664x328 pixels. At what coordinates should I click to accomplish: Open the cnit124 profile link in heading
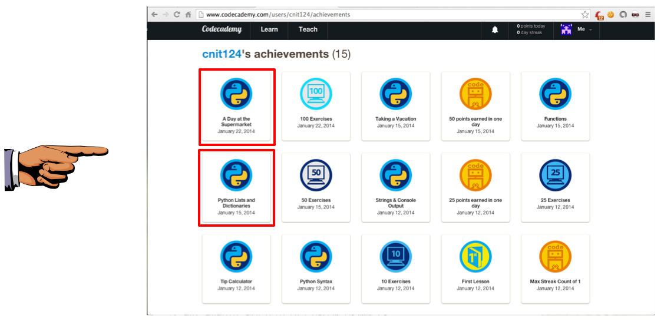[x=222, y=54]
